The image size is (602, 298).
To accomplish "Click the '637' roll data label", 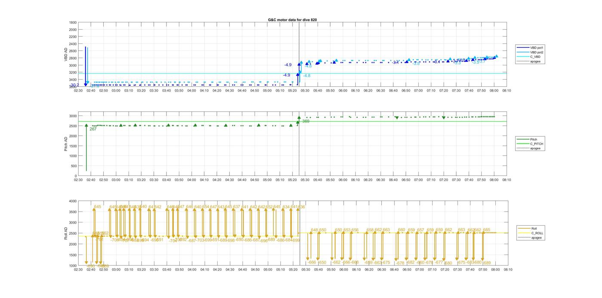I will [236, 207].
